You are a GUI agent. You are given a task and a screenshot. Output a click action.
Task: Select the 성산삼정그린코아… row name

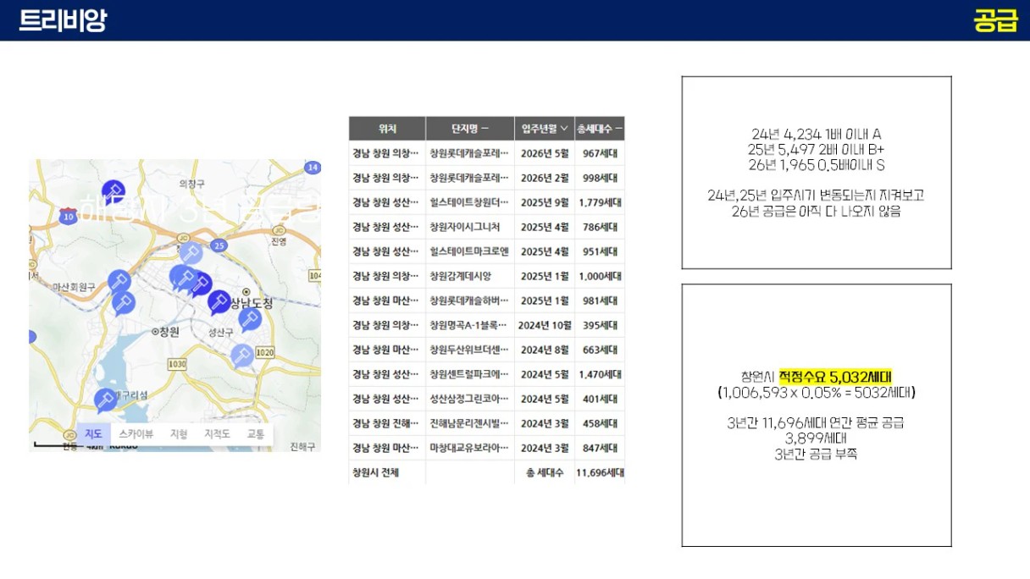click(x=469, y=399)
